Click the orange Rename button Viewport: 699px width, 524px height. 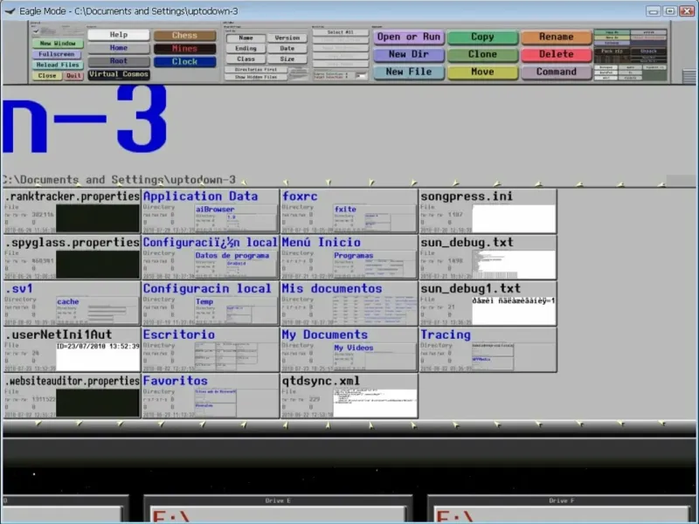(x=557, y=37)
